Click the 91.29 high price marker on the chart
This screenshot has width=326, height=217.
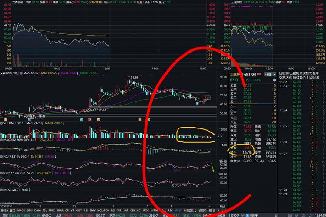click(134, 78)
